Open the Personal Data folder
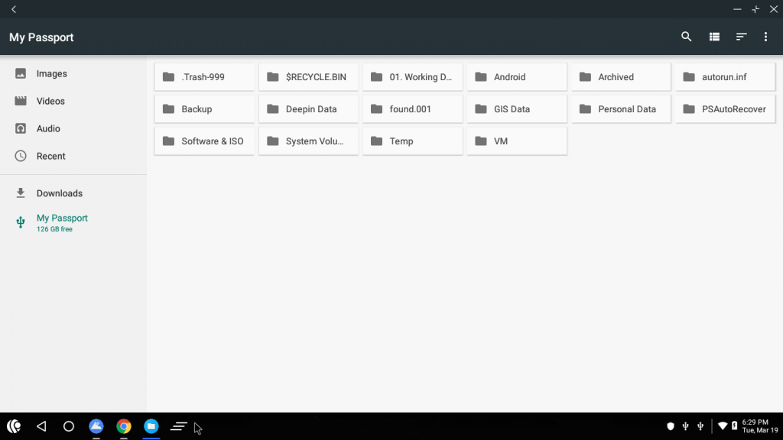This screenshot has width=783, height=440. 620,108
